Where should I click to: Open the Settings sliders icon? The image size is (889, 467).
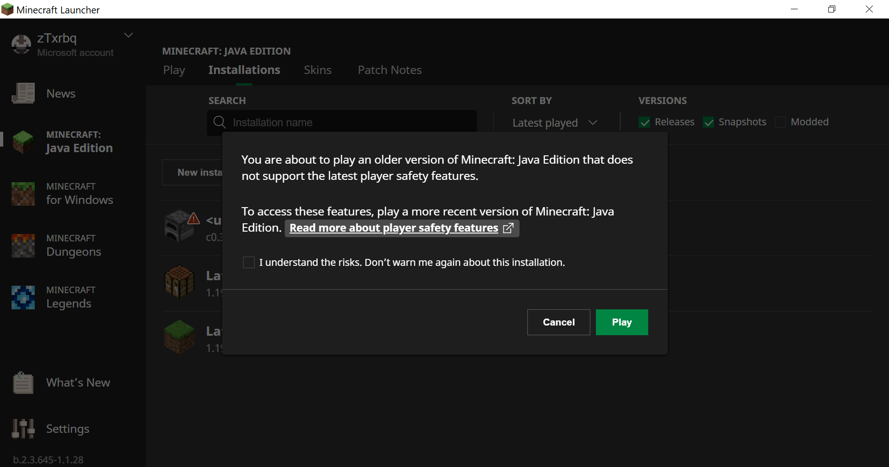23,429
